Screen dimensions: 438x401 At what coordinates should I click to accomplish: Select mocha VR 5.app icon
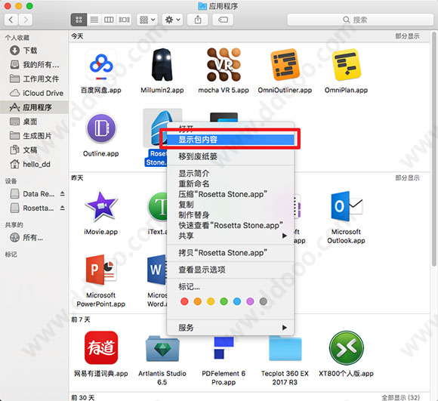point(224,65)
